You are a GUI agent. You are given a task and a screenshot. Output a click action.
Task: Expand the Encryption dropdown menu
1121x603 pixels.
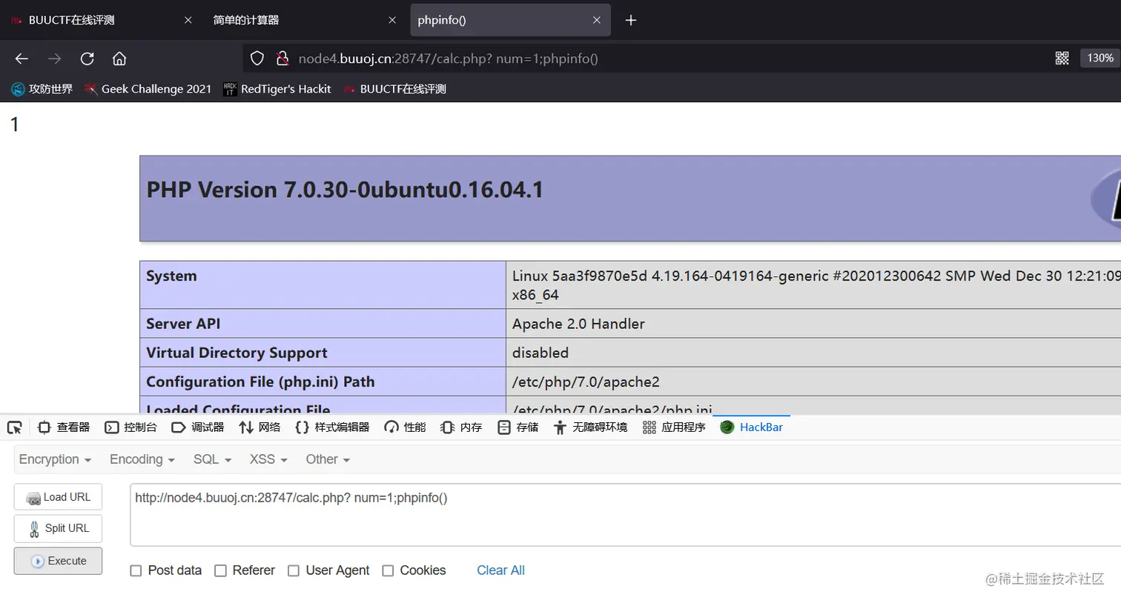55,459
